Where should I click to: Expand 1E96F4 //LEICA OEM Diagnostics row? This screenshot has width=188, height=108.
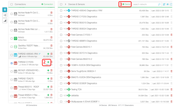pos(66,65)
